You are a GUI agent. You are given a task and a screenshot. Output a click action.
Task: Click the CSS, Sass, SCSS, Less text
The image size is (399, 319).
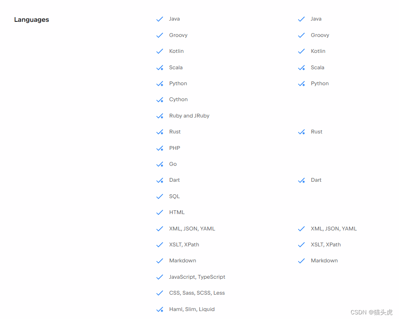click(x=197, y=293)
